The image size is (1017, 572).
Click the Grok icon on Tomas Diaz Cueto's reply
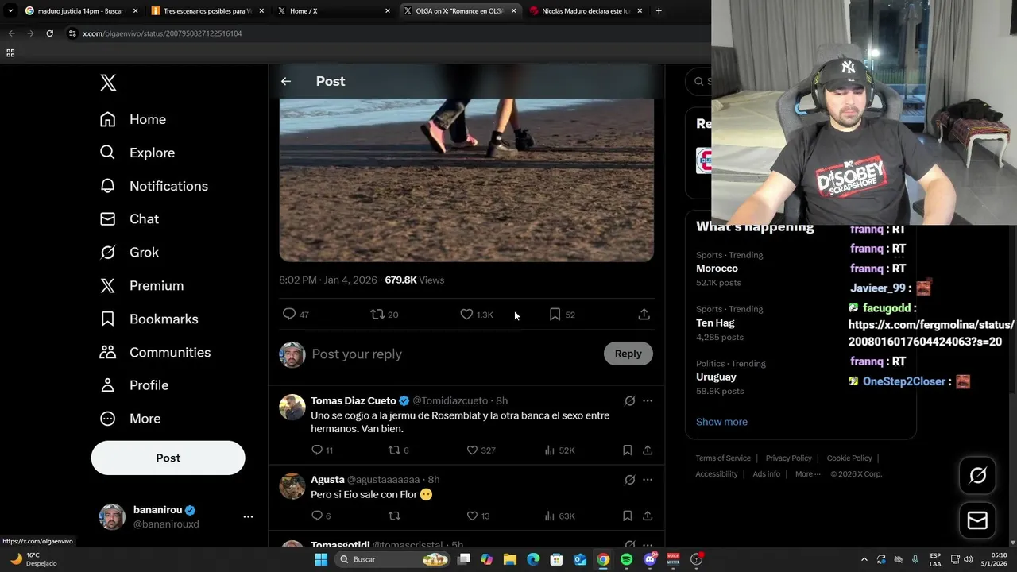pos(629,401)
